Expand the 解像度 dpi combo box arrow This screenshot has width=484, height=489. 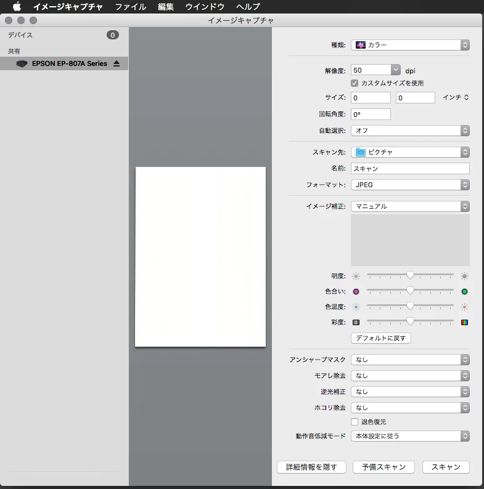pyautogui.click(x=396, y=70)
